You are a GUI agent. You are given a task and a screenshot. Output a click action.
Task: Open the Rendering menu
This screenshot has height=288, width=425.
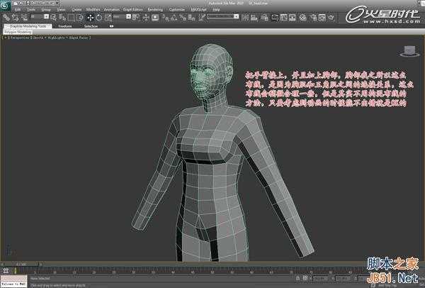pyautogui.click(x=155, y=9)
